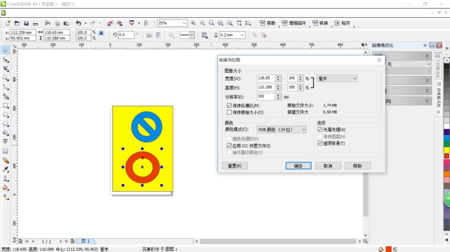Uncheck 保持纵横比 in the dialog

pyautogui.click(x=230, y=105)
